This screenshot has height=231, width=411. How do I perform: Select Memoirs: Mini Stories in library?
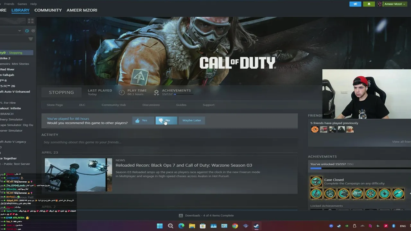point(14,64)
